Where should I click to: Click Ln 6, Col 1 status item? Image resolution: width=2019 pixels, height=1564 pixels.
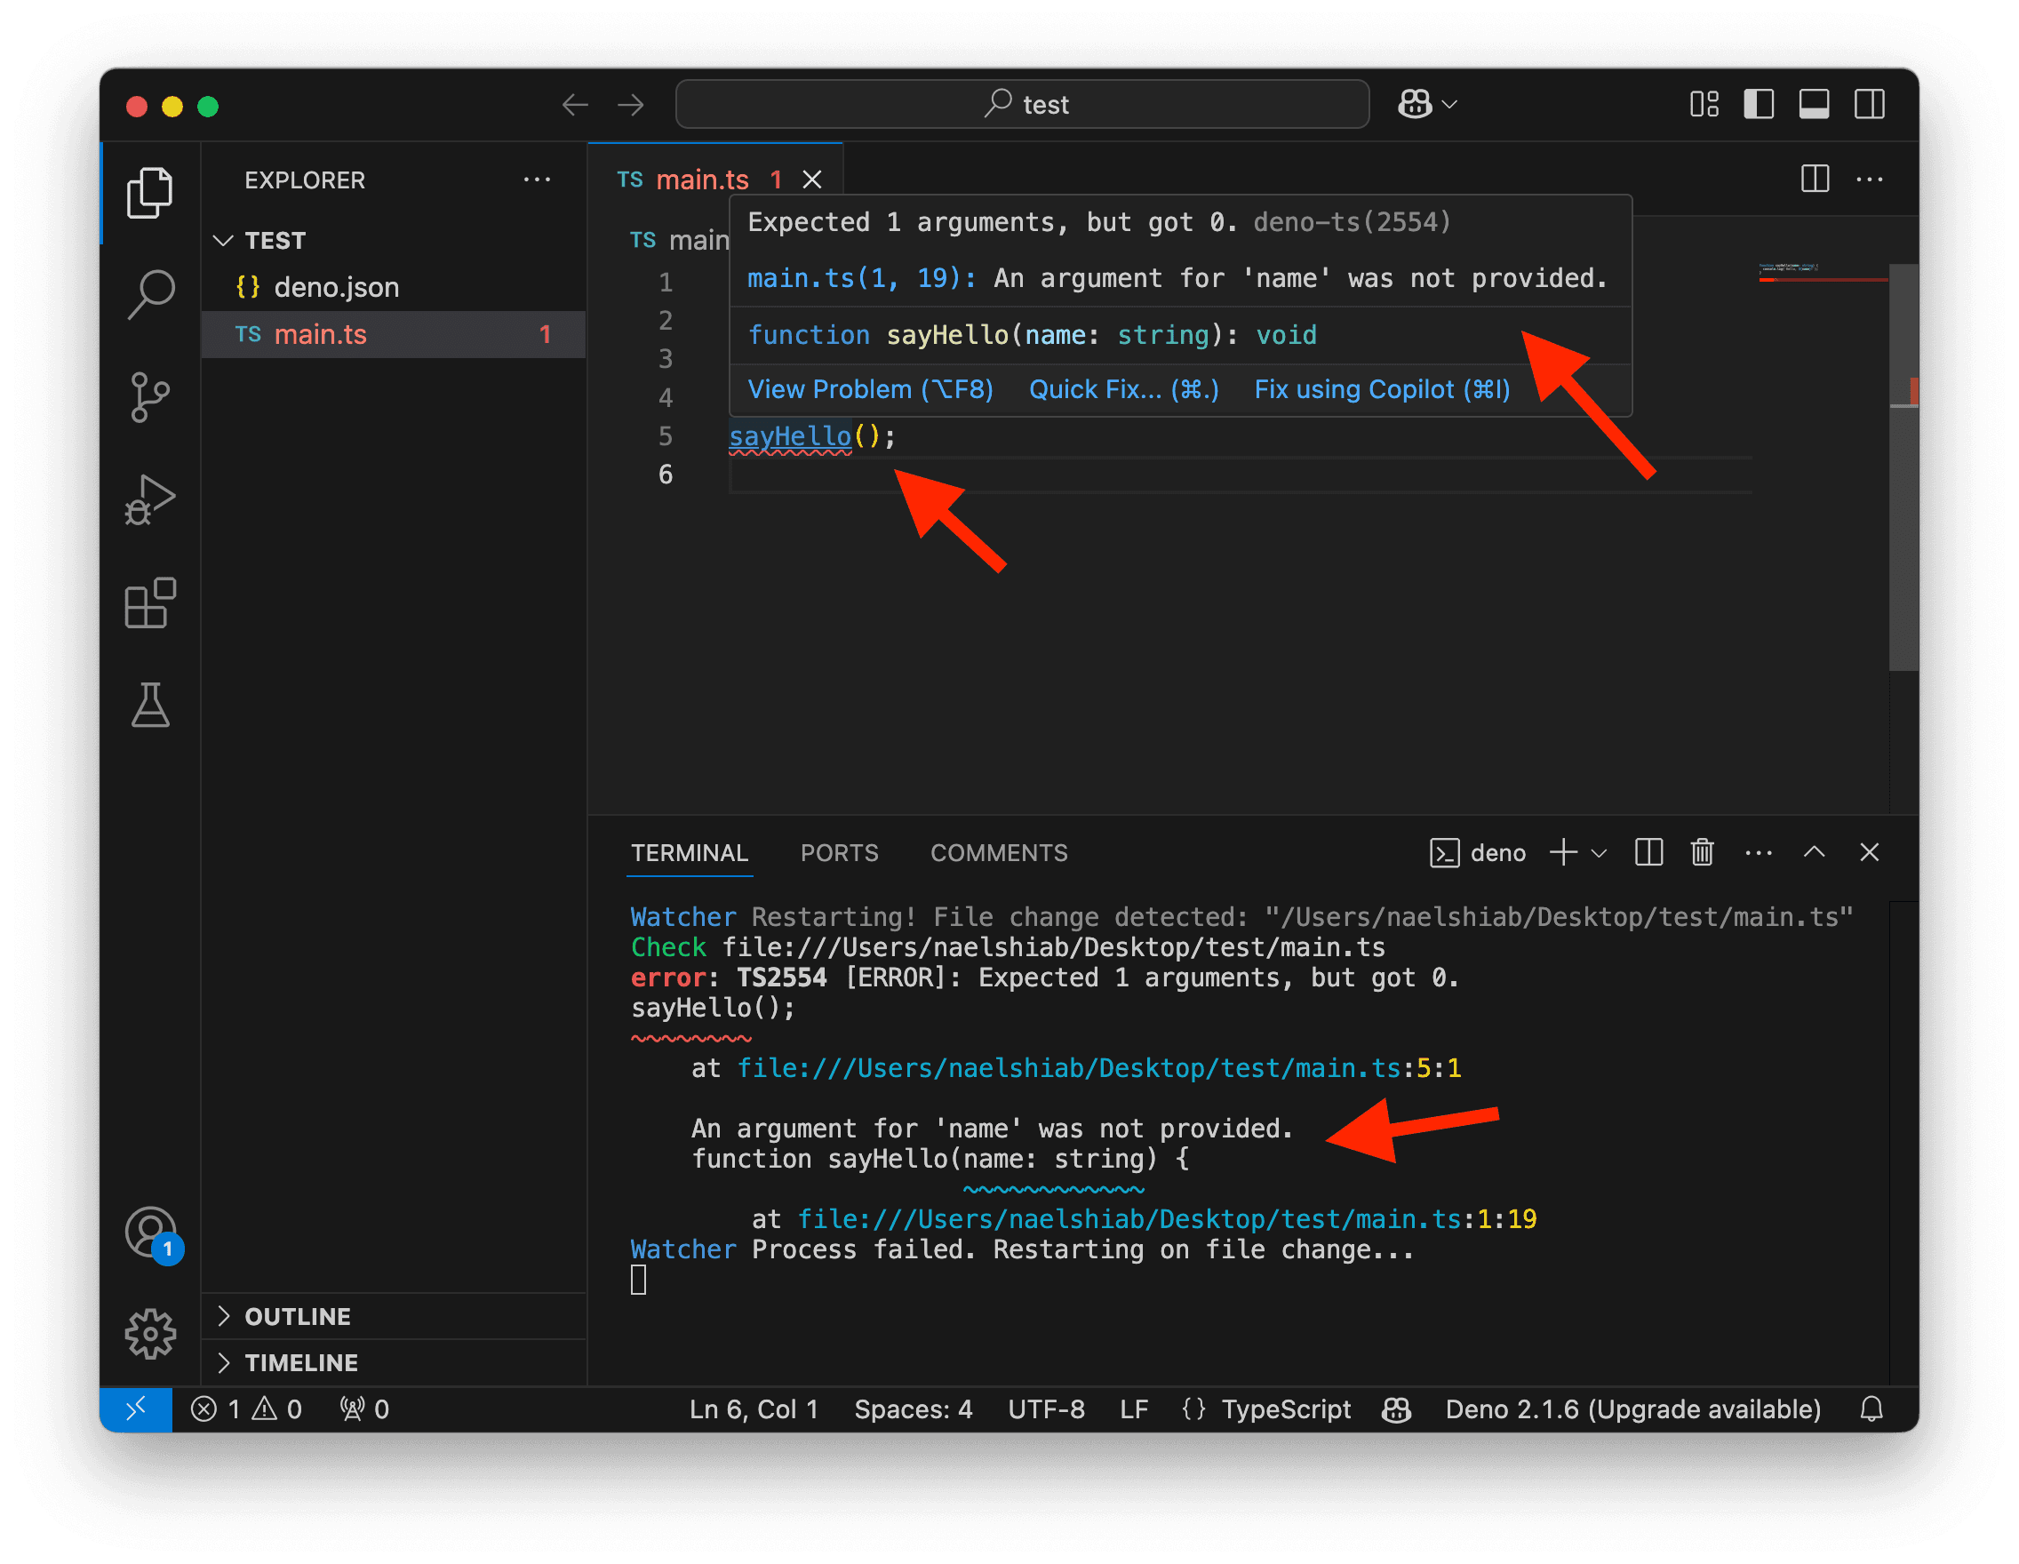(754, 1408)
